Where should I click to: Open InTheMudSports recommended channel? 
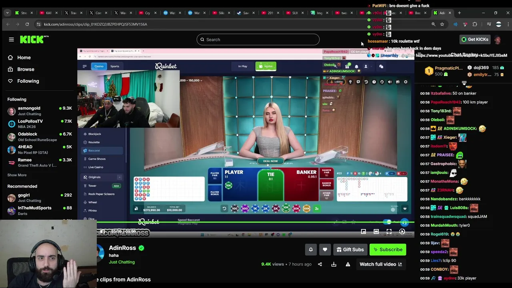[39, 210]
